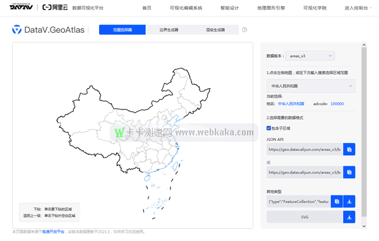The height and width of the screenshot is (241, 379).
Task: Expand the 进入控制台 arrow menu
Action: click(x=371, y=8)
